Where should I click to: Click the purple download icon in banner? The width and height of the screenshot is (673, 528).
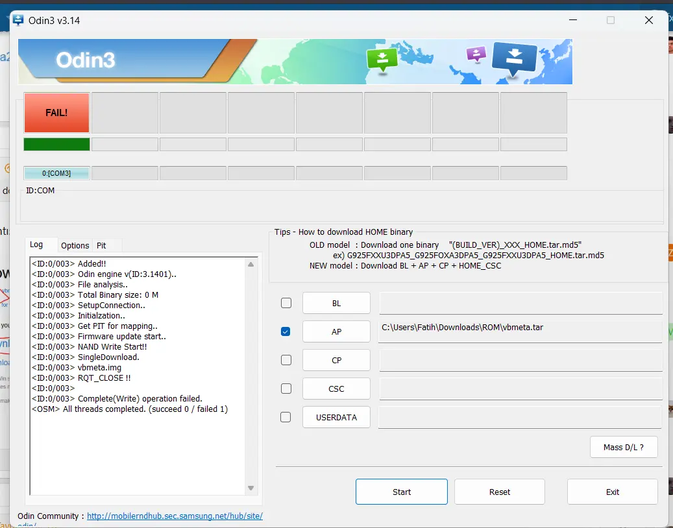click(476, 54)
